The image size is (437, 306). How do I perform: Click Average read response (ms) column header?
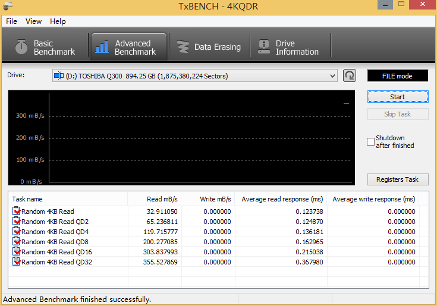click(x=281, y=199)
